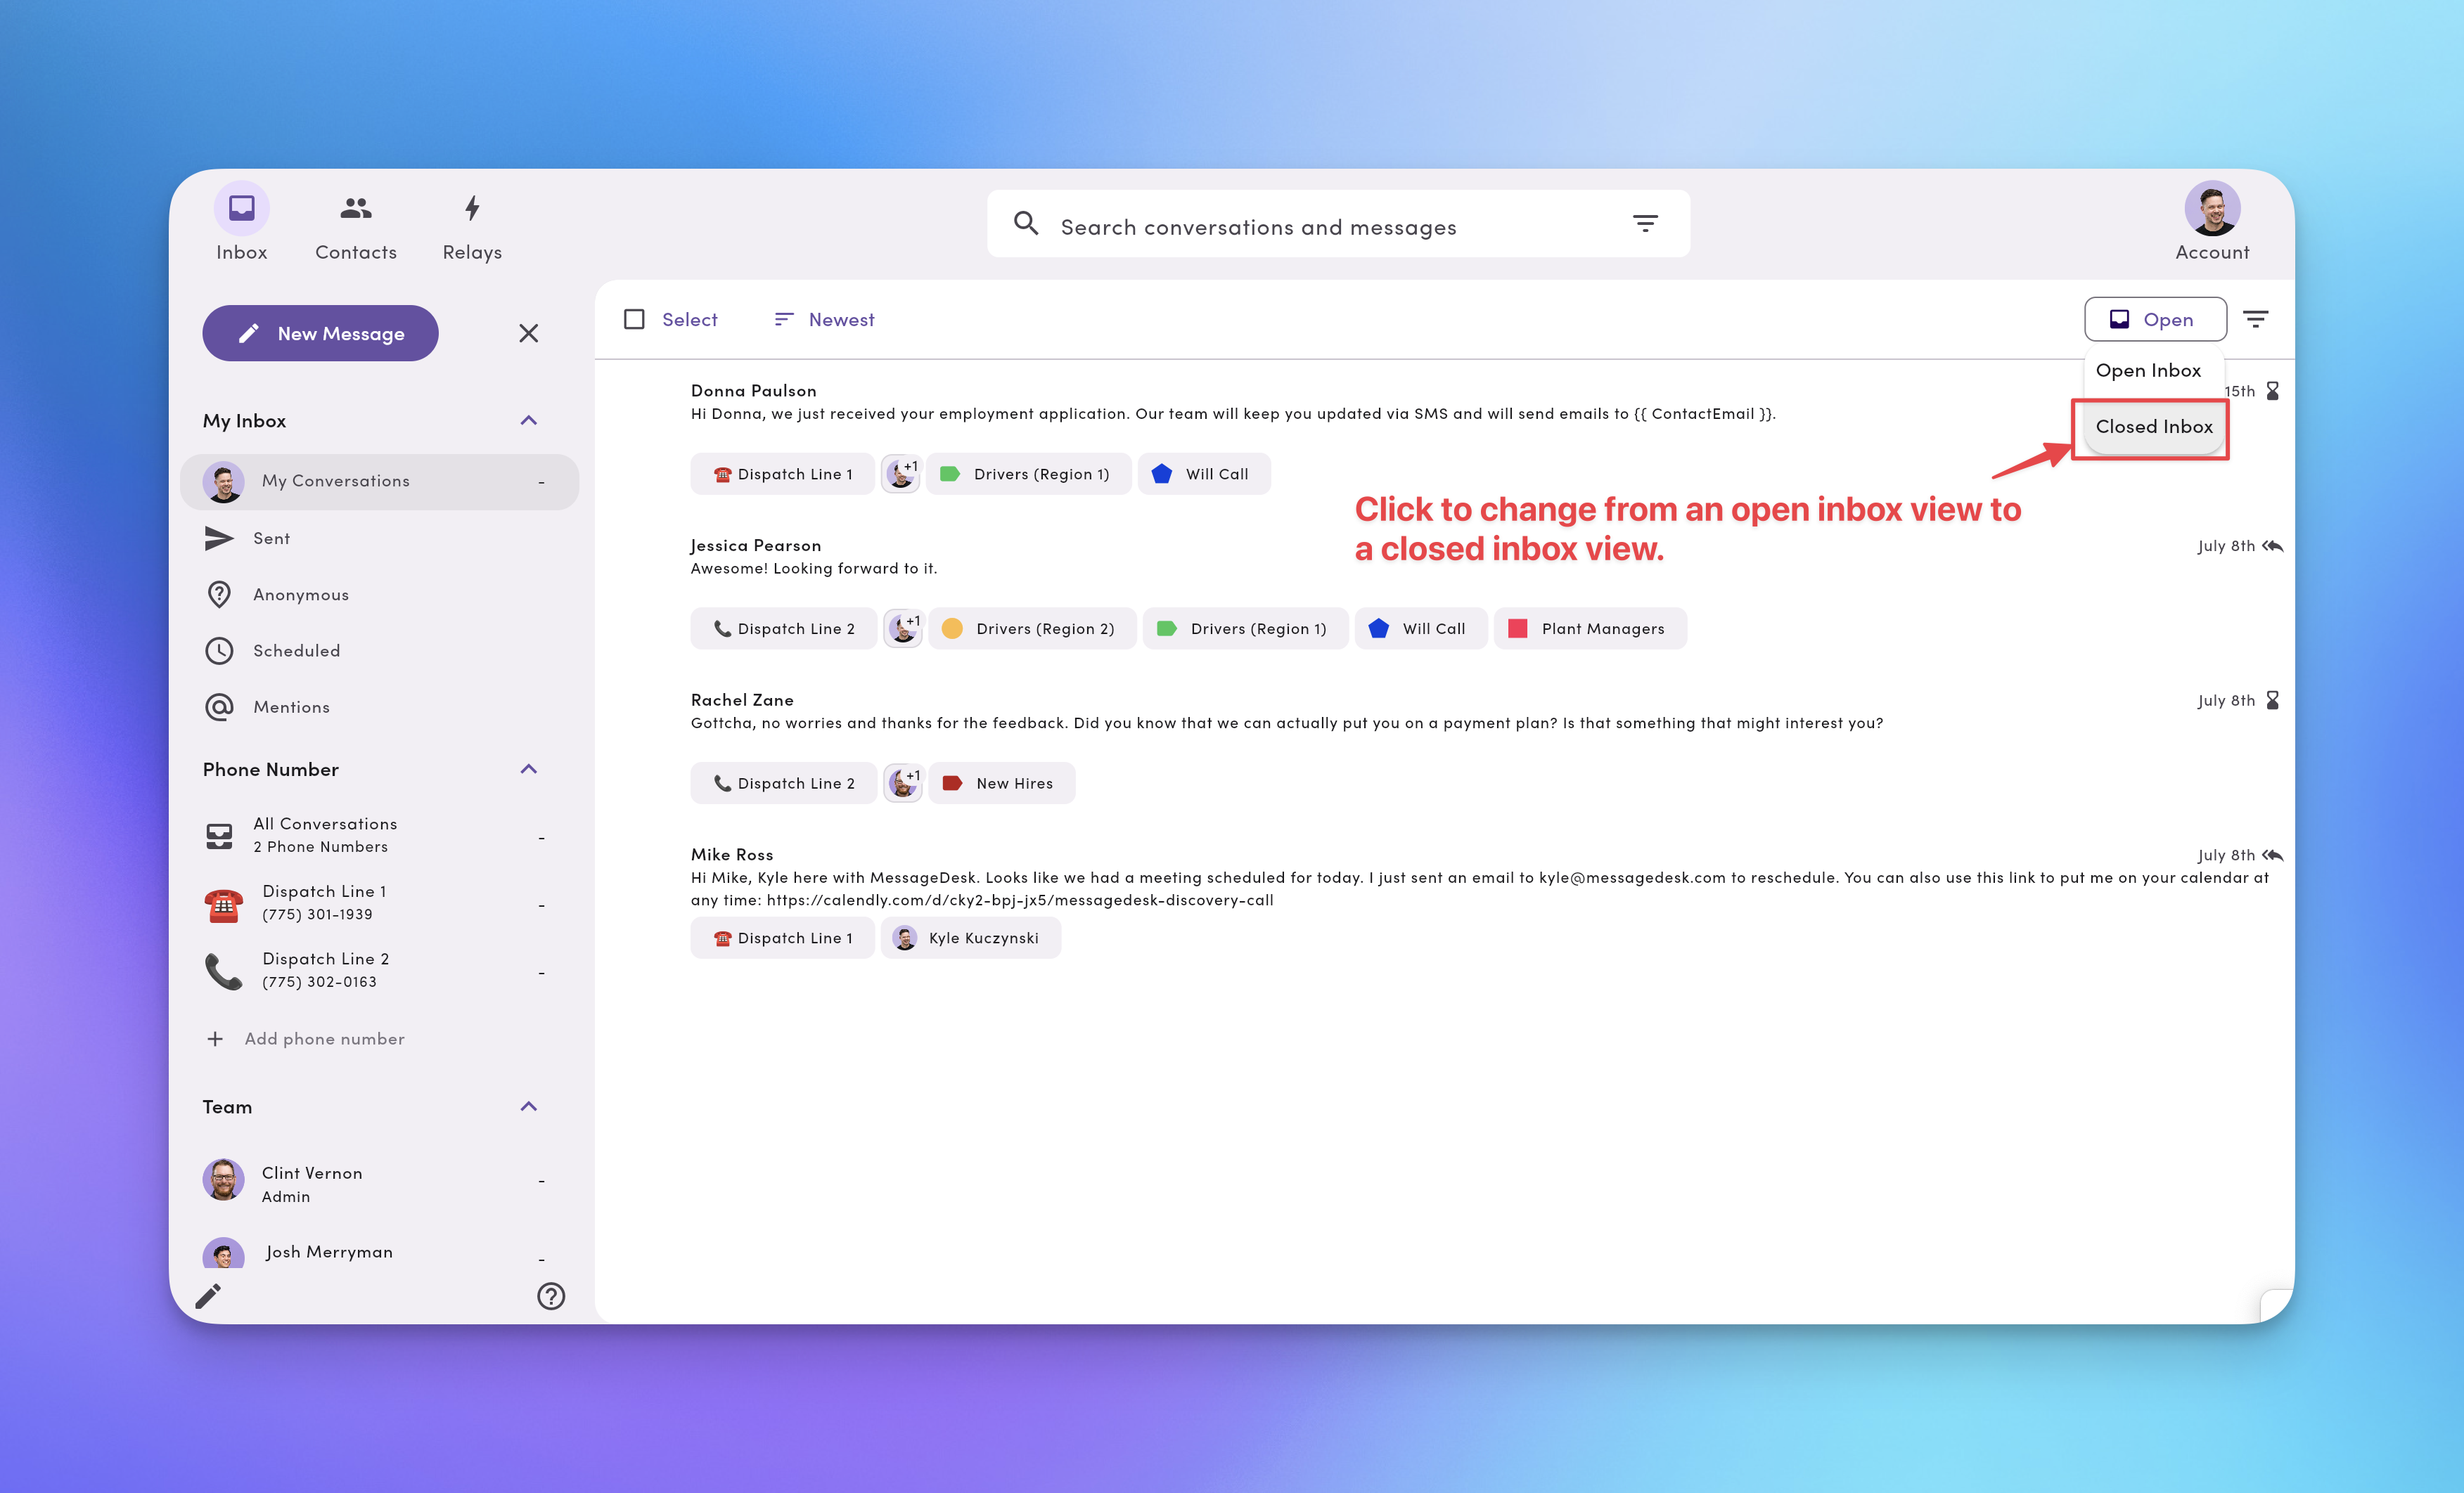Viewport: 2464px width, 1493px height.
Task: Open Mentions at-sign item
Action: [291, 706]
